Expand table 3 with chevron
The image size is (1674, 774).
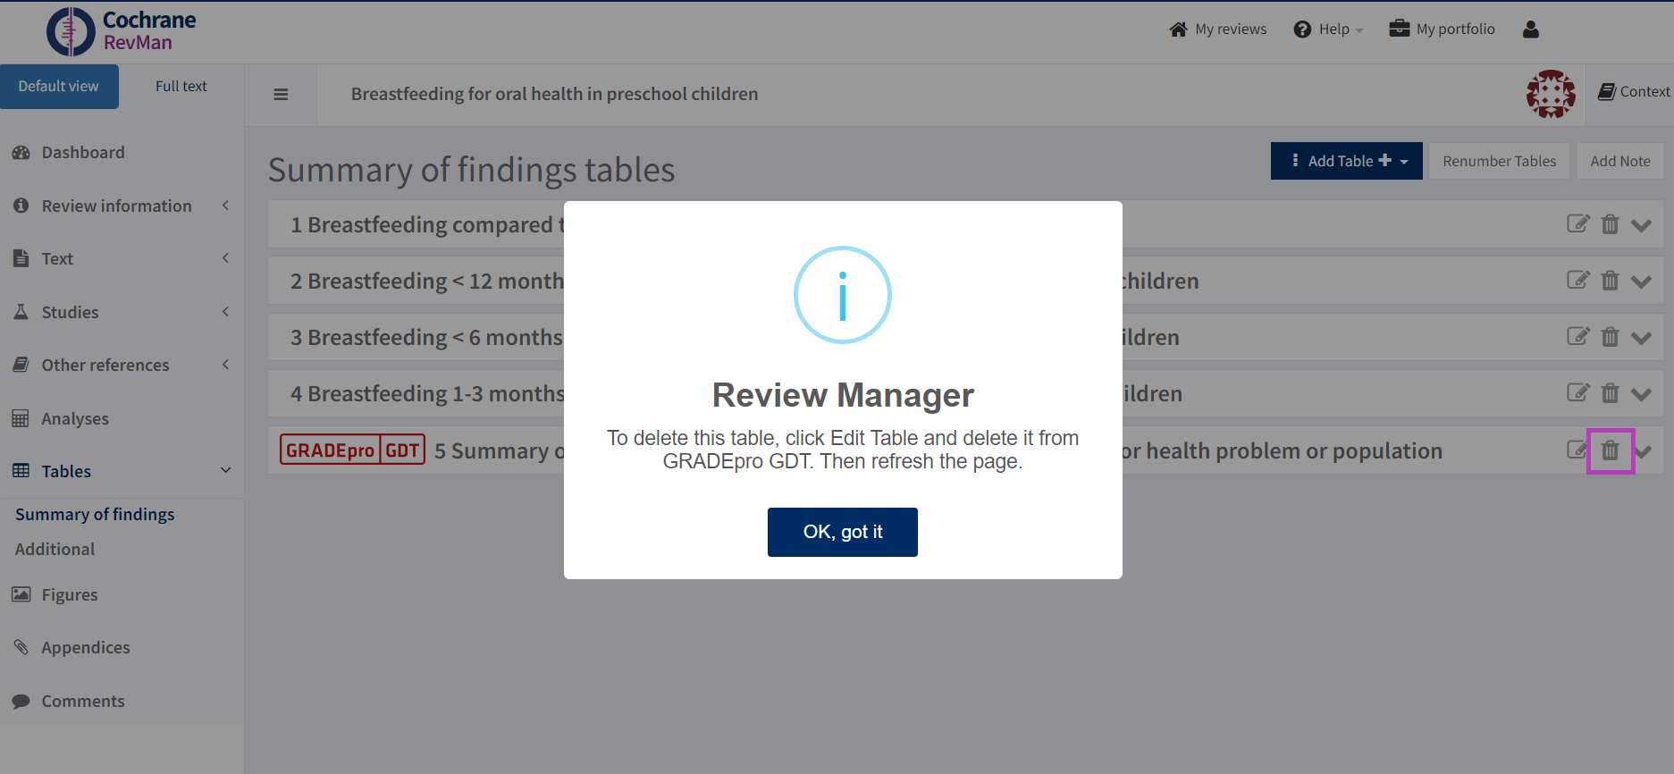(1641, 338)
